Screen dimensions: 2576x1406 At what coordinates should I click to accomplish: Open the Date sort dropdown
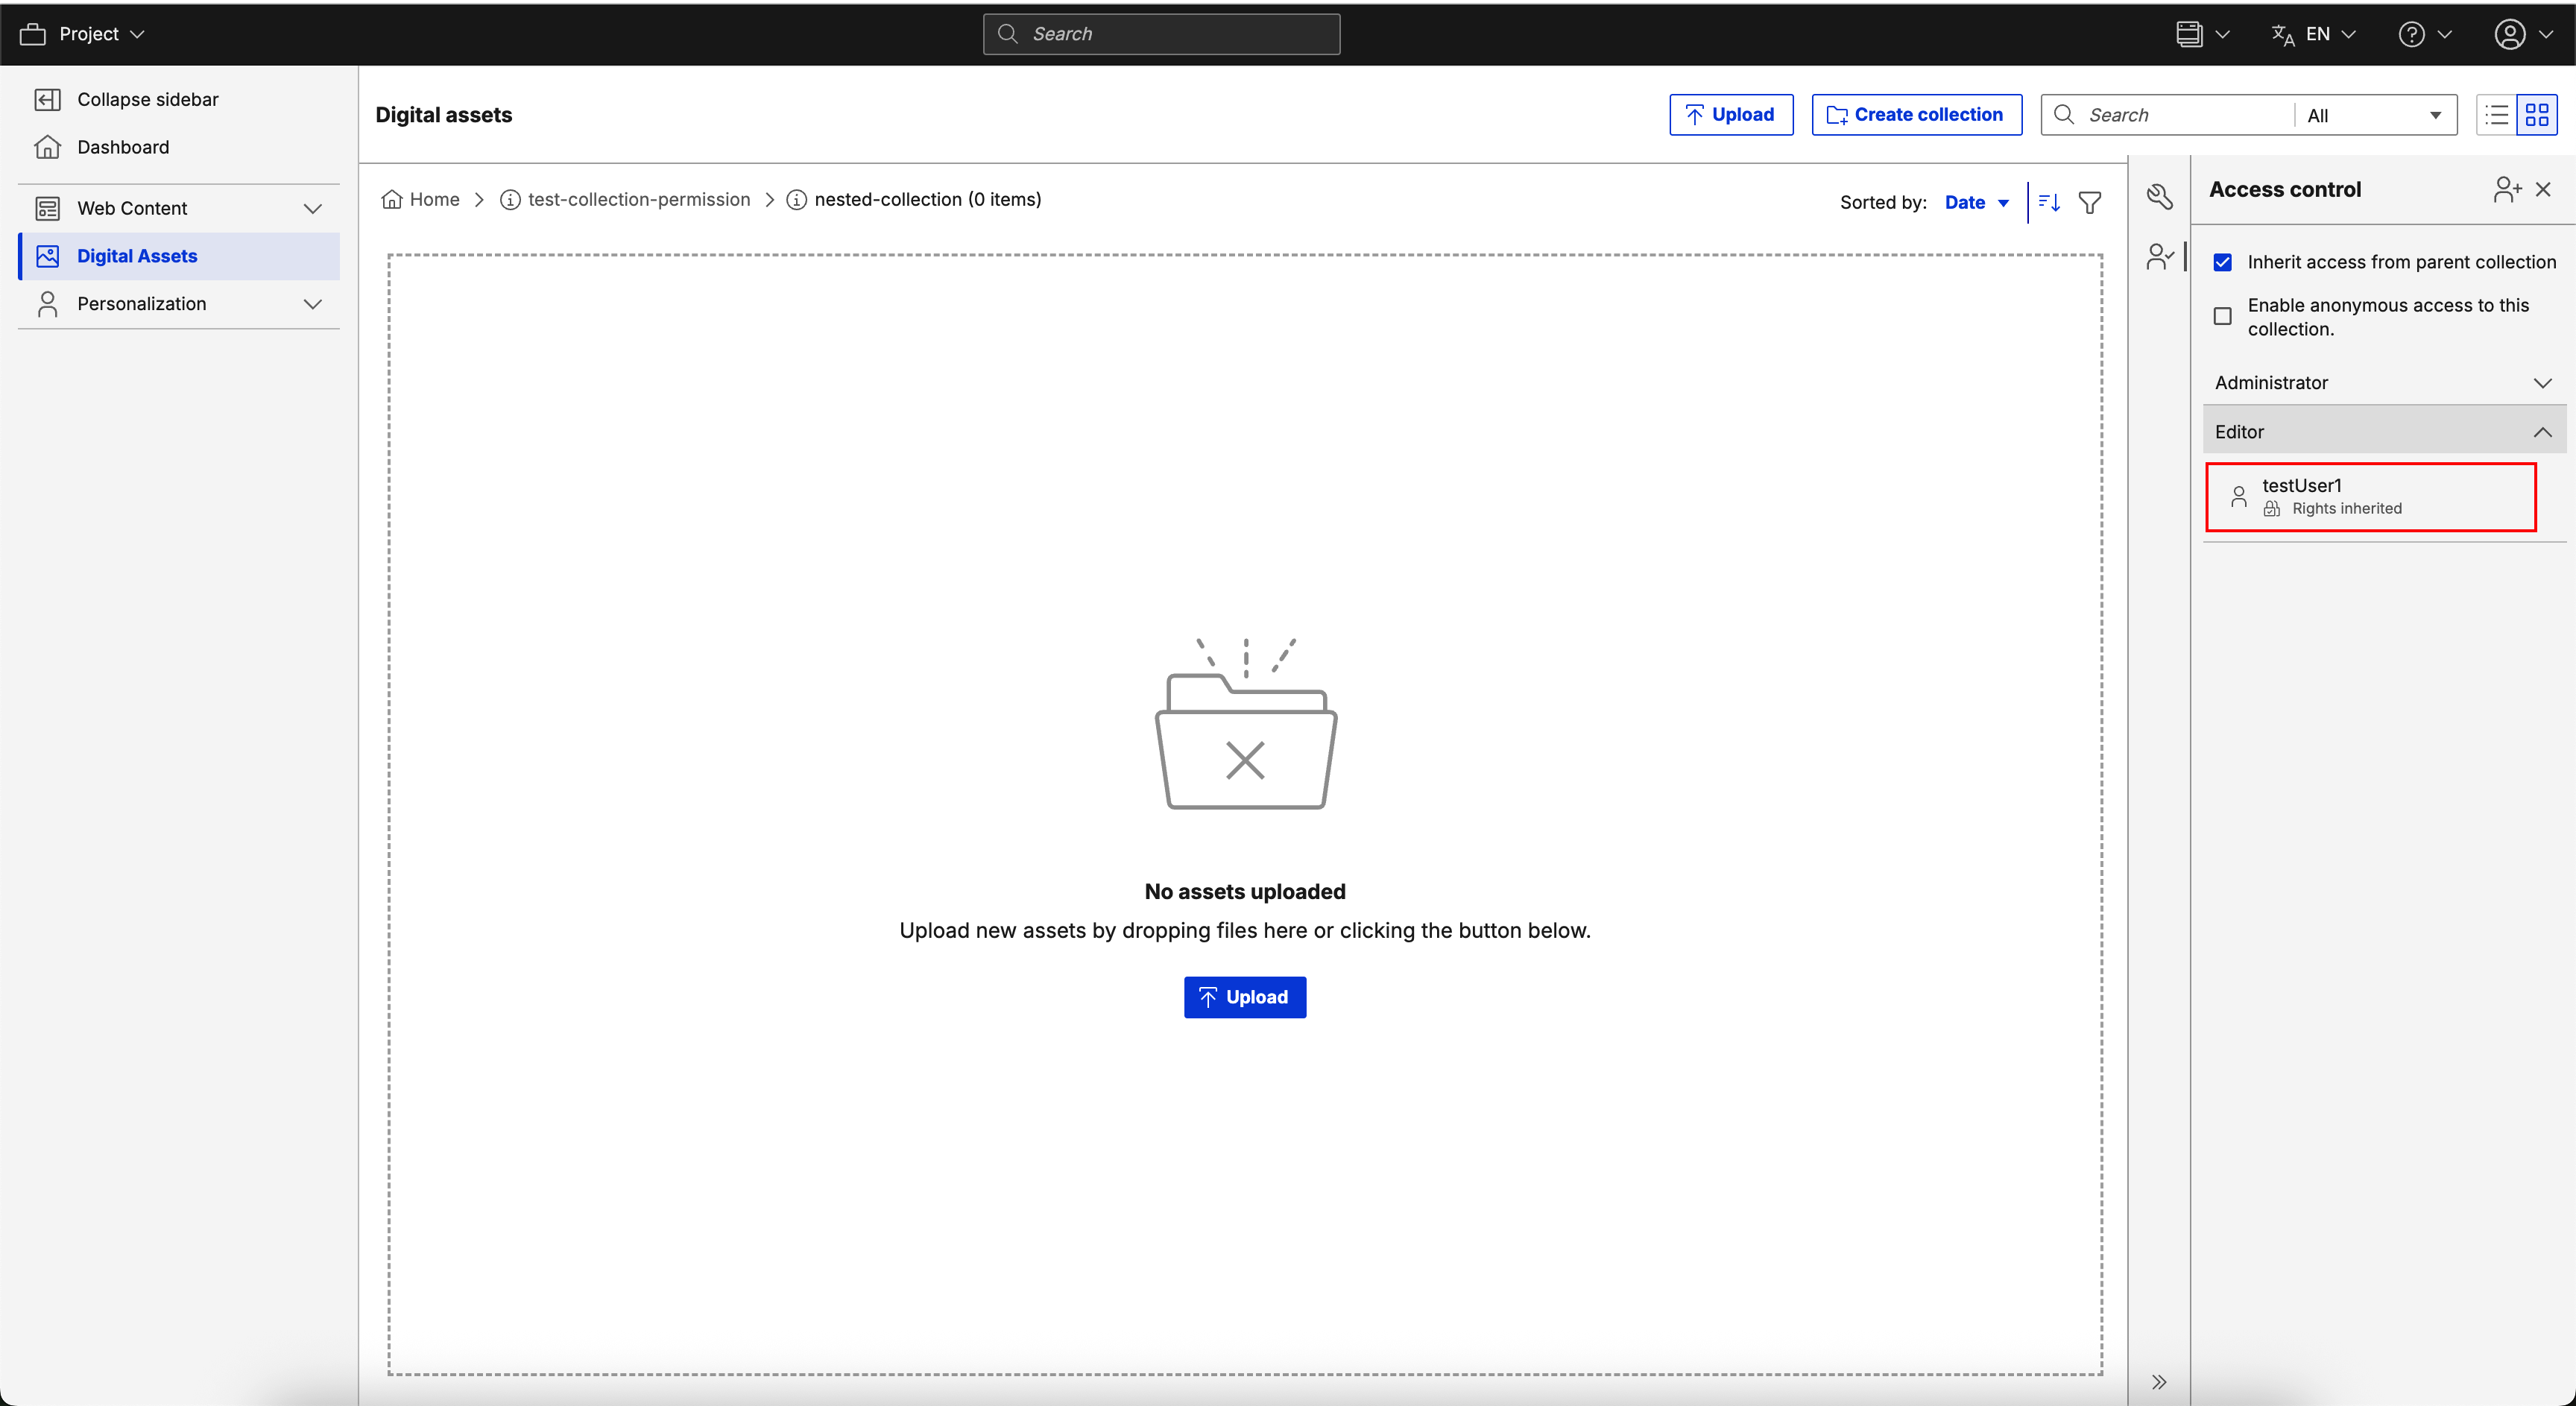(x=1976, y=202)
